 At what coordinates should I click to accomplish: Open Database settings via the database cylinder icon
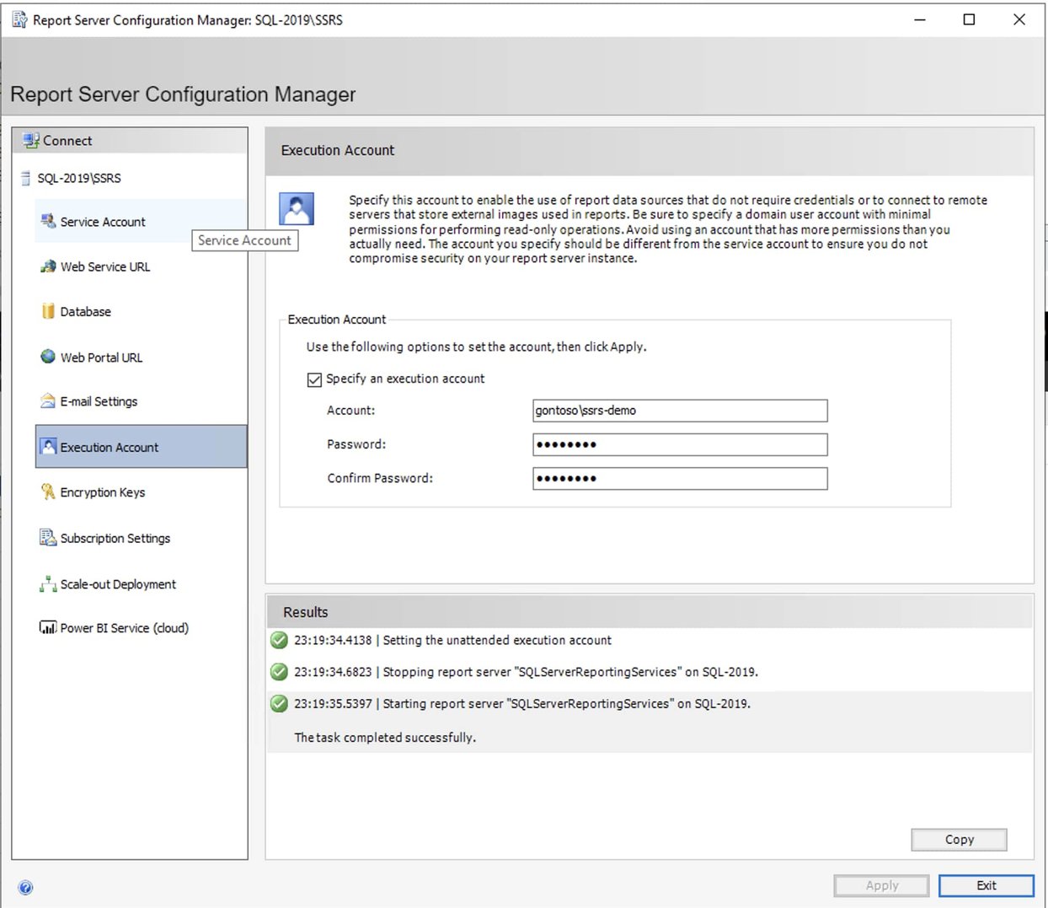(x=48, y=311)
